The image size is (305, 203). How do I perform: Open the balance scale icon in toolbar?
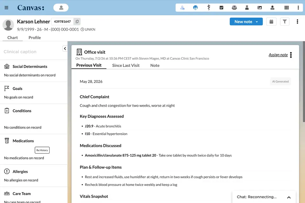click(x=234, y=8)
